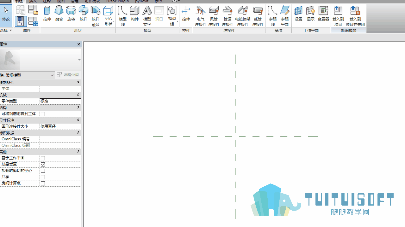
Task: Toggle the 共享 shared checkbox
Action: pos(43,177)
